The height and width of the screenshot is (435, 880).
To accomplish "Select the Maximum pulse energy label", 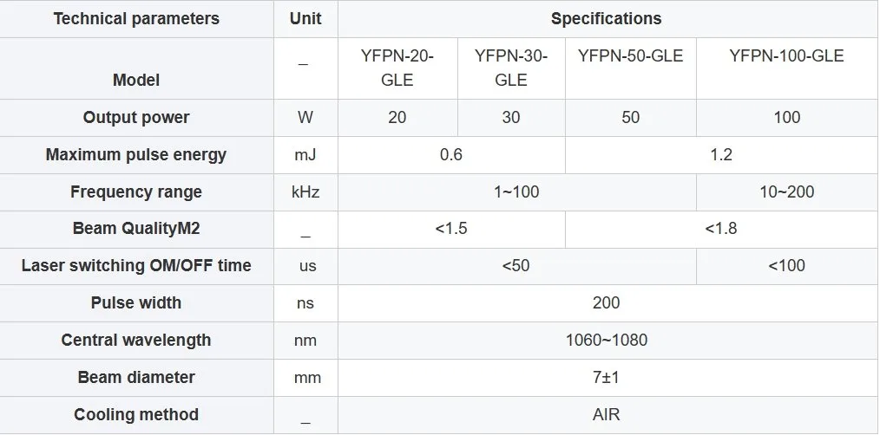I will [x=136, y=155].
